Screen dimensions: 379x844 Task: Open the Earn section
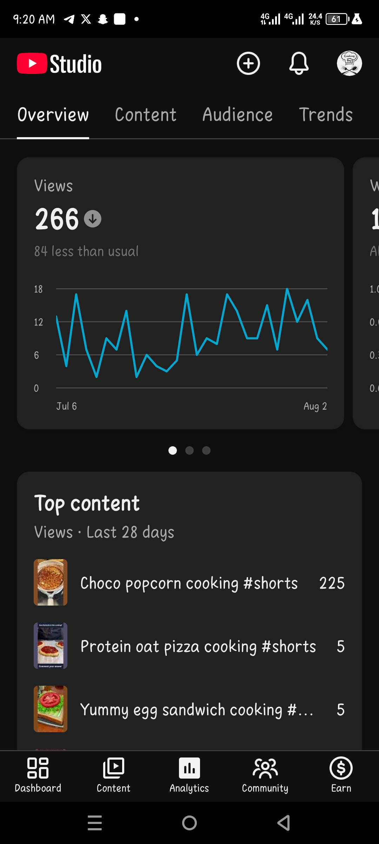click(341, 775)
